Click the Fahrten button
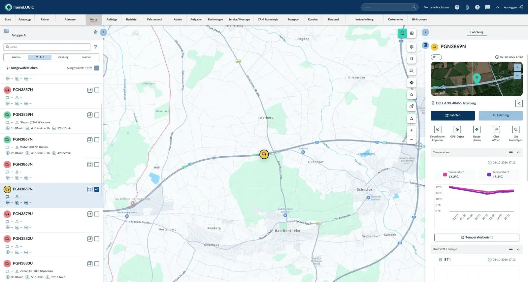Screen dimensions: 528x282 [x=453, y=115]
